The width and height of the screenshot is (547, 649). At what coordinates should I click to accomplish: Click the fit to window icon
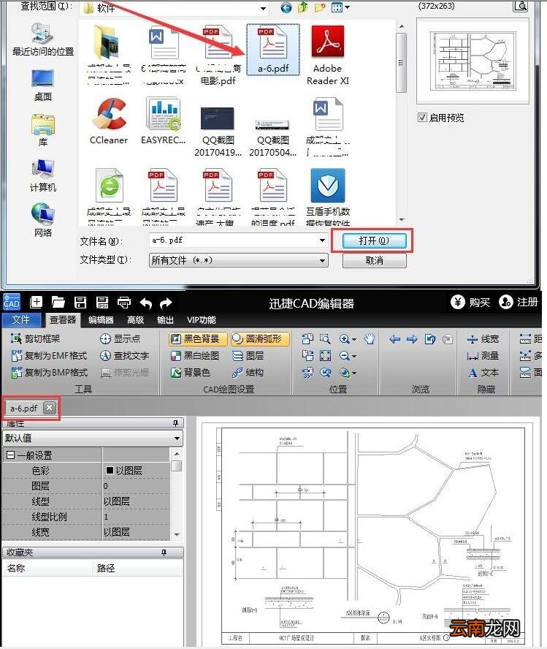[325, 355]
